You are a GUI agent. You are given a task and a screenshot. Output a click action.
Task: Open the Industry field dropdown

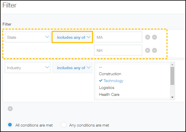point(28,68)
